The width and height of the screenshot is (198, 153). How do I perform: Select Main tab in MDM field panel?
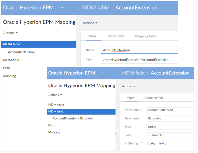(x=131, y=98)
